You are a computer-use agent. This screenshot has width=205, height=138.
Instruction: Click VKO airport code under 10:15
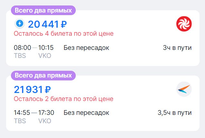45,56
